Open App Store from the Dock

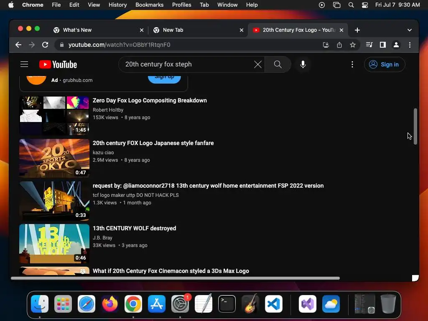tap(157, 304)
